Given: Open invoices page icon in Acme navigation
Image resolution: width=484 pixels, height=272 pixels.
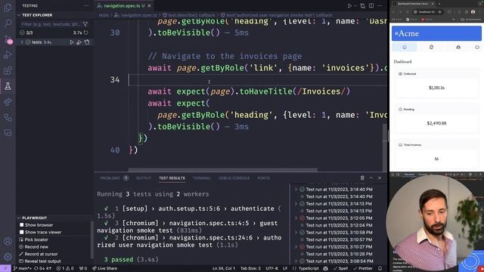Looking at the screenshot, I should [431, 47].
